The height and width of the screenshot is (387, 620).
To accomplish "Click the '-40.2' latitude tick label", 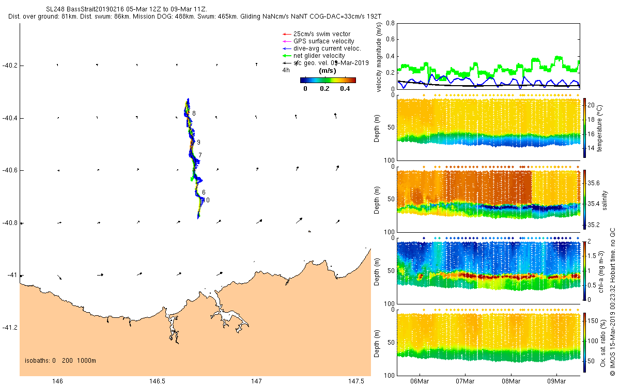I will pos(9,66).
